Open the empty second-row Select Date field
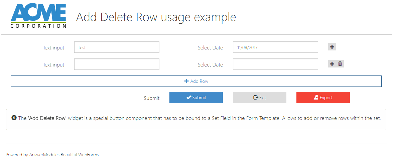393x161 pixels. 275,64
